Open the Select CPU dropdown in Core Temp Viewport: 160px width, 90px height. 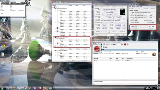[139, 9]
